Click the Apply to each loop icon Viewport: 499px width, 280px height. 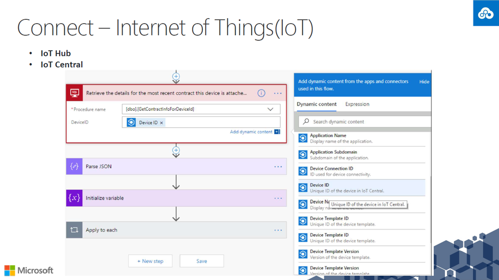tap(74, 230)
